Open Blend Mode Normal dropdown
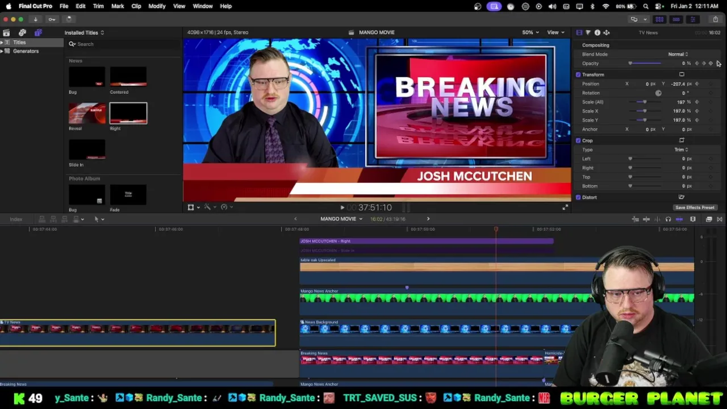Image resolution: width=727 pixels, height=409 pixels. point(678,54)
